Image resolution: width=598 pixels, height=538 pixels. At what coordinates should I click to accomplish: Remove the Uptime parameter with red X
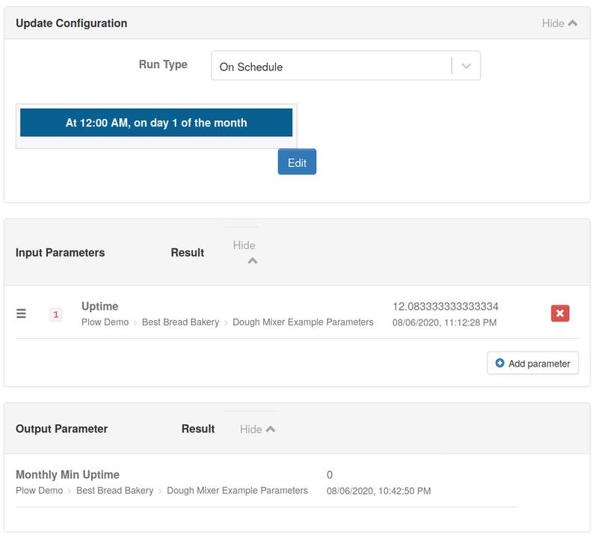560,313
